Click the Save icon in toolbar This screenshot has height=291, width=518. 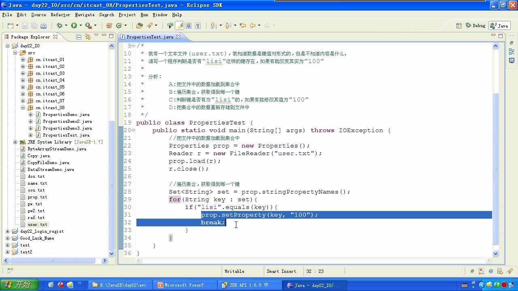point(25,25)
